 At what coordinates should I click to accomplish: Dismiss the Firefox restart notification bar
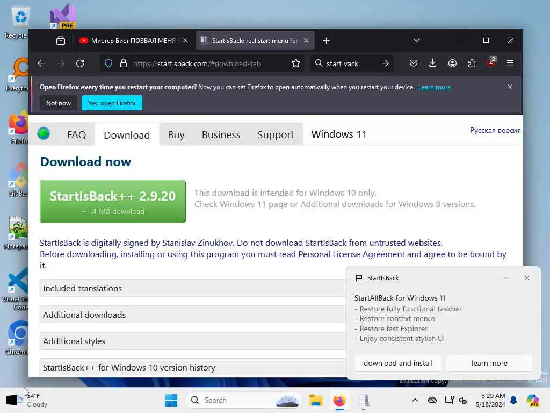(510, 87)
